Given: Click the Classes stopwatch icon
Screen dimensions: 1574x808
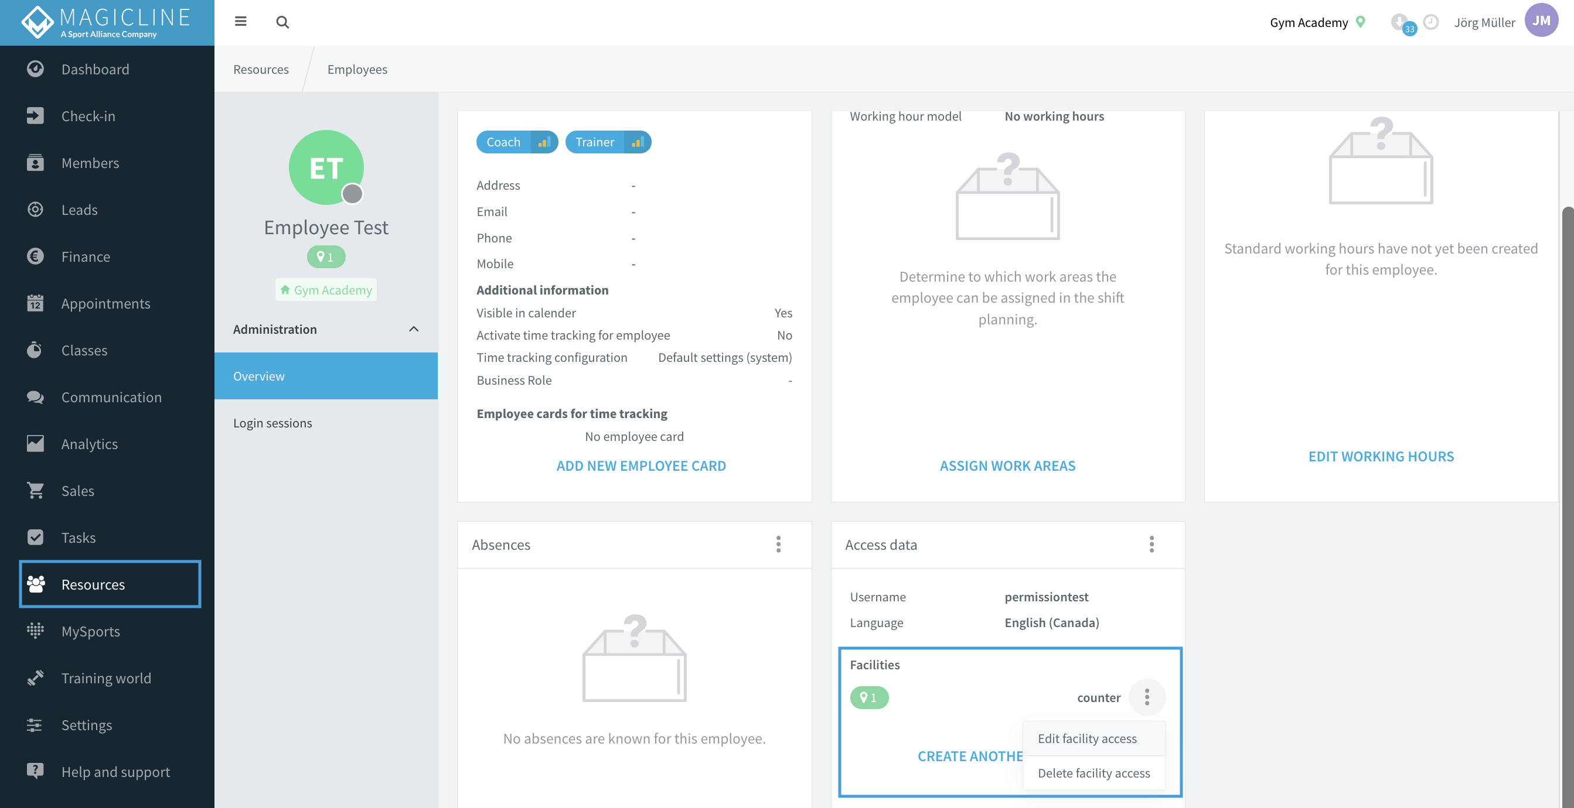Looking at the screenshot, I should click(35, 350).
